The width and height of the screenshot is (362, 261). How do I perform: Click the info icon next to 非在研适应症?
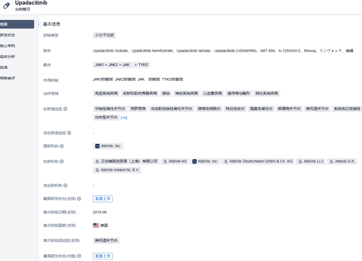tap(69, 133)
